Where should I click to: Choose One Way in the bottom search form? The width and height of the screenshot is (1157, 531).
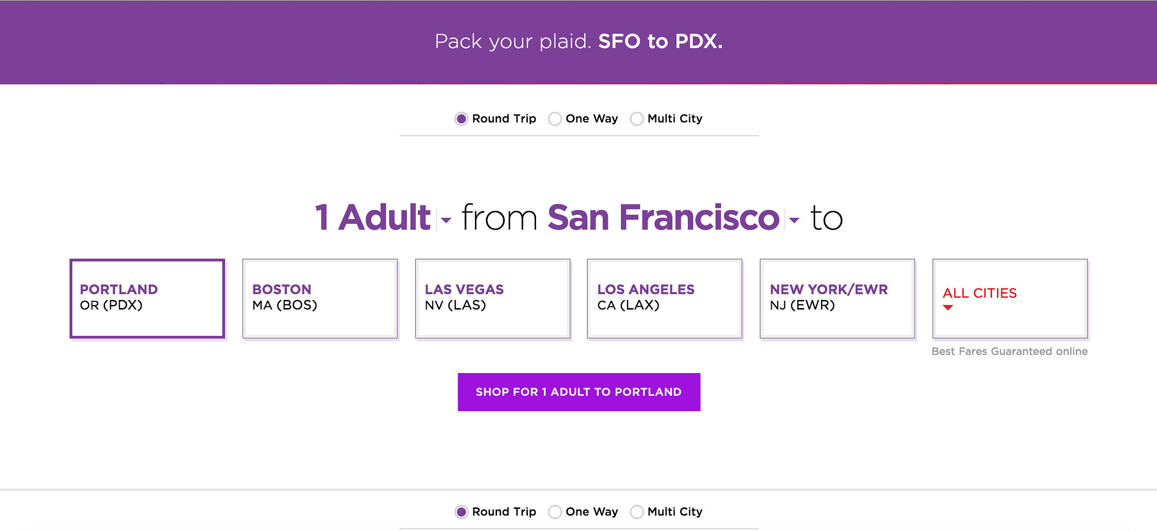point(555,512)
